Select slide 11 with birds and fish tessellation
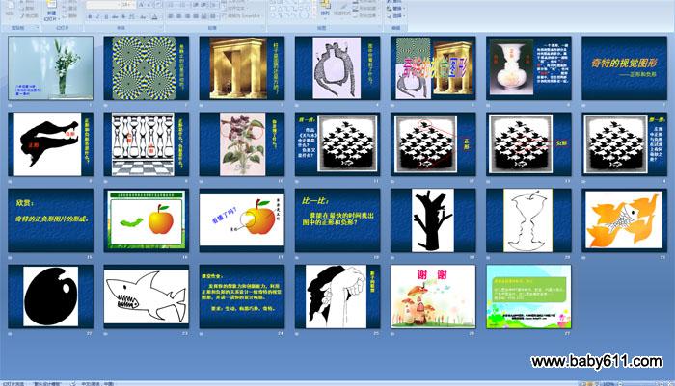Screen dimensions: 675x386 point(337,144)
